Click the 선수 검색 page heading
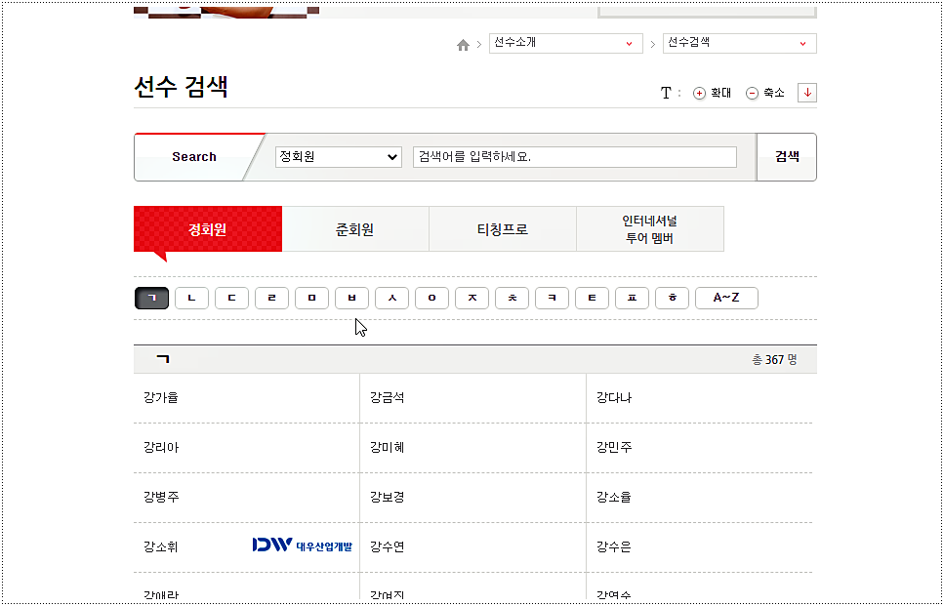Screen dimensions: 944x606 [181, 87]
